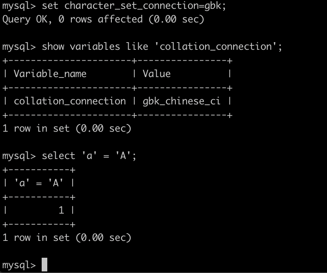Click the last '1 row in set' message

[x=67, y=238]
